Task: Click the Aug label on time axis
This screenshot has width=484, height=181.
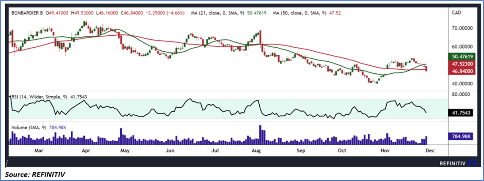Action: coord(256,151)
